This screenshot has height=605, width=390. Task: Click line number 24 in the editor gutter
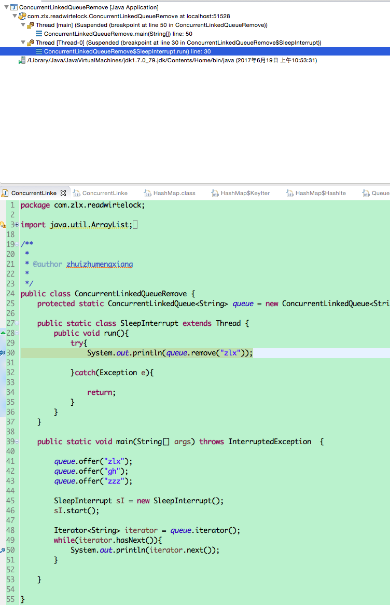(x=10, y=294)
